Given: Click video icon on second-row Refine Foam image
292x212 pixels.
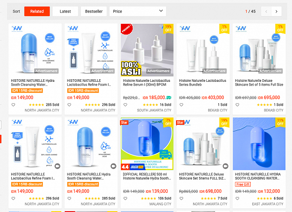Looking at the screenshot, I should 58,166.
